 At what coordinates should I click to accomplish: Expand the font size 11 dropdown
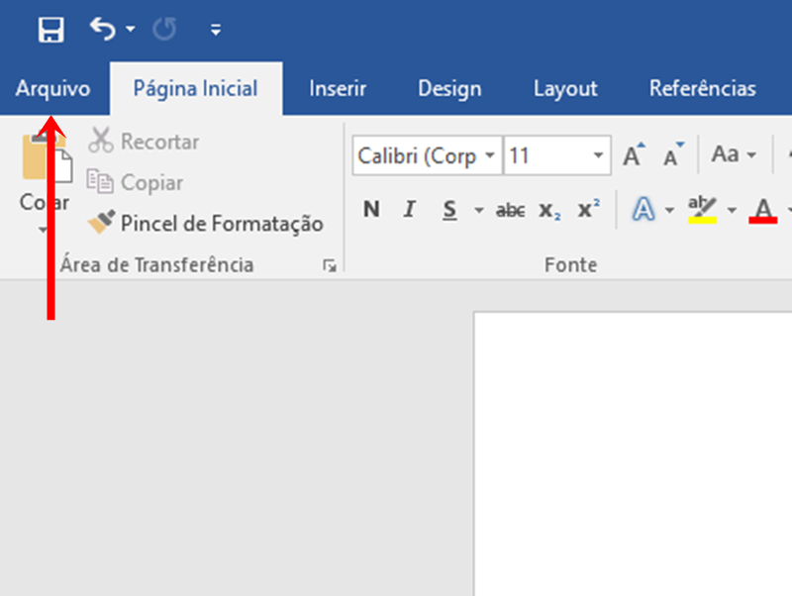[598, 155]
